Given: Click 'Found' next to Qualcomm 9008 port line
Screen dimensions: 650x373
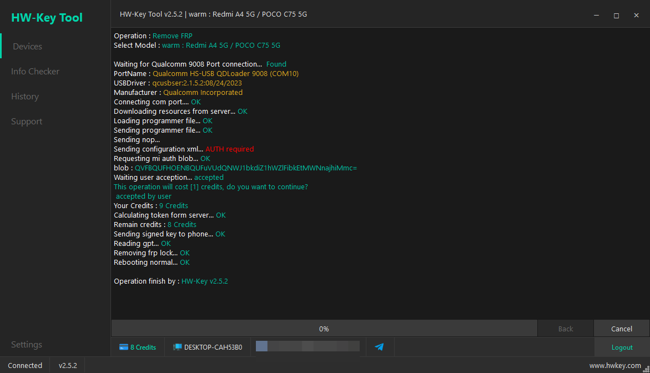Looking at the screenshot, I should pyautogui.click(x=276, y=64).
